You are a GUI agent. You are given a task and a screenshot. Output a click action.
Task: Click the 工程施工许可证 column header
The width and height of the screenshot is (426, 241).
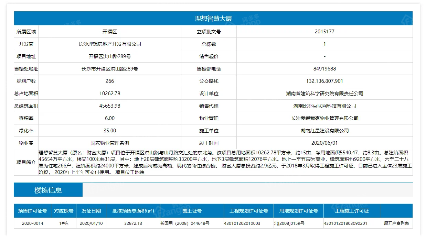352,211
